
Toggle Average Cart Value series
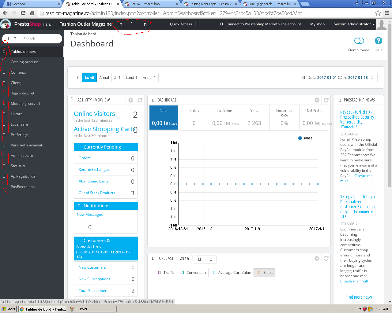(x=232, y=273)
